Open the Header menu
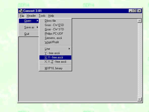The height and width of the screenshot is (112, 149). 31,16
